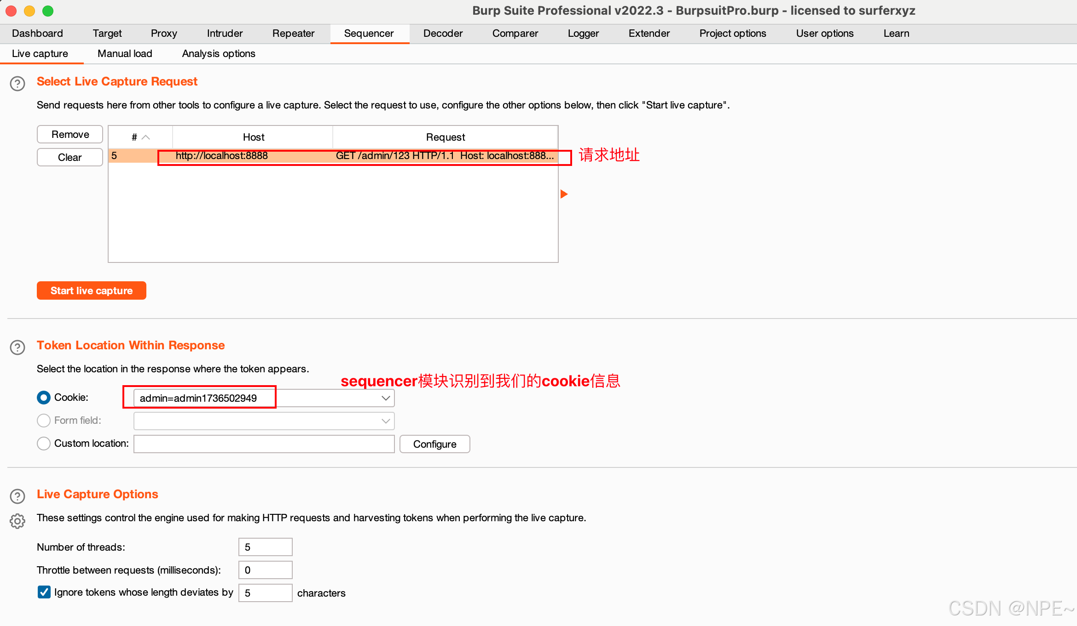The width and height of the screenshot is (1077, 626).
Task: Click gear icon under Live Capture Options
Action: 17,521
